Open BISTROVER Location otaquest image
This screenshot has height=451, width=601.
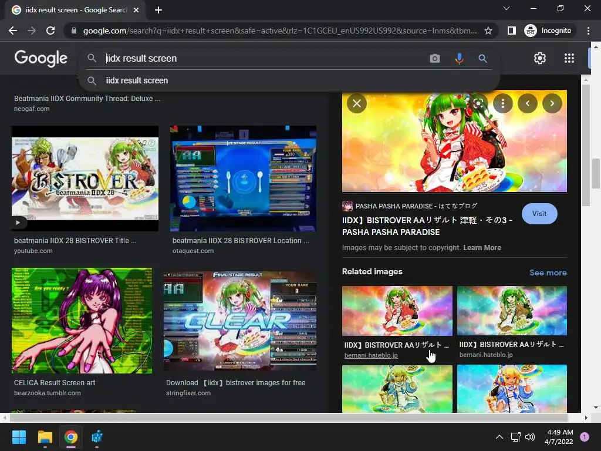[243, 179]
